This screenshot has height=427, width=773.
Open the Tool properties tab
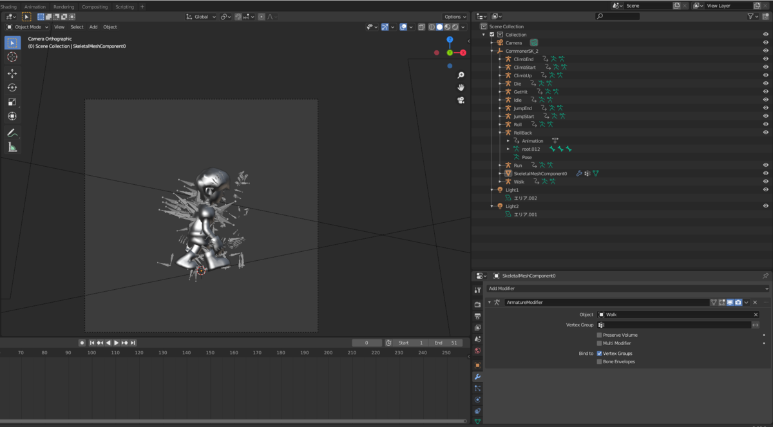tap(477, 290)
